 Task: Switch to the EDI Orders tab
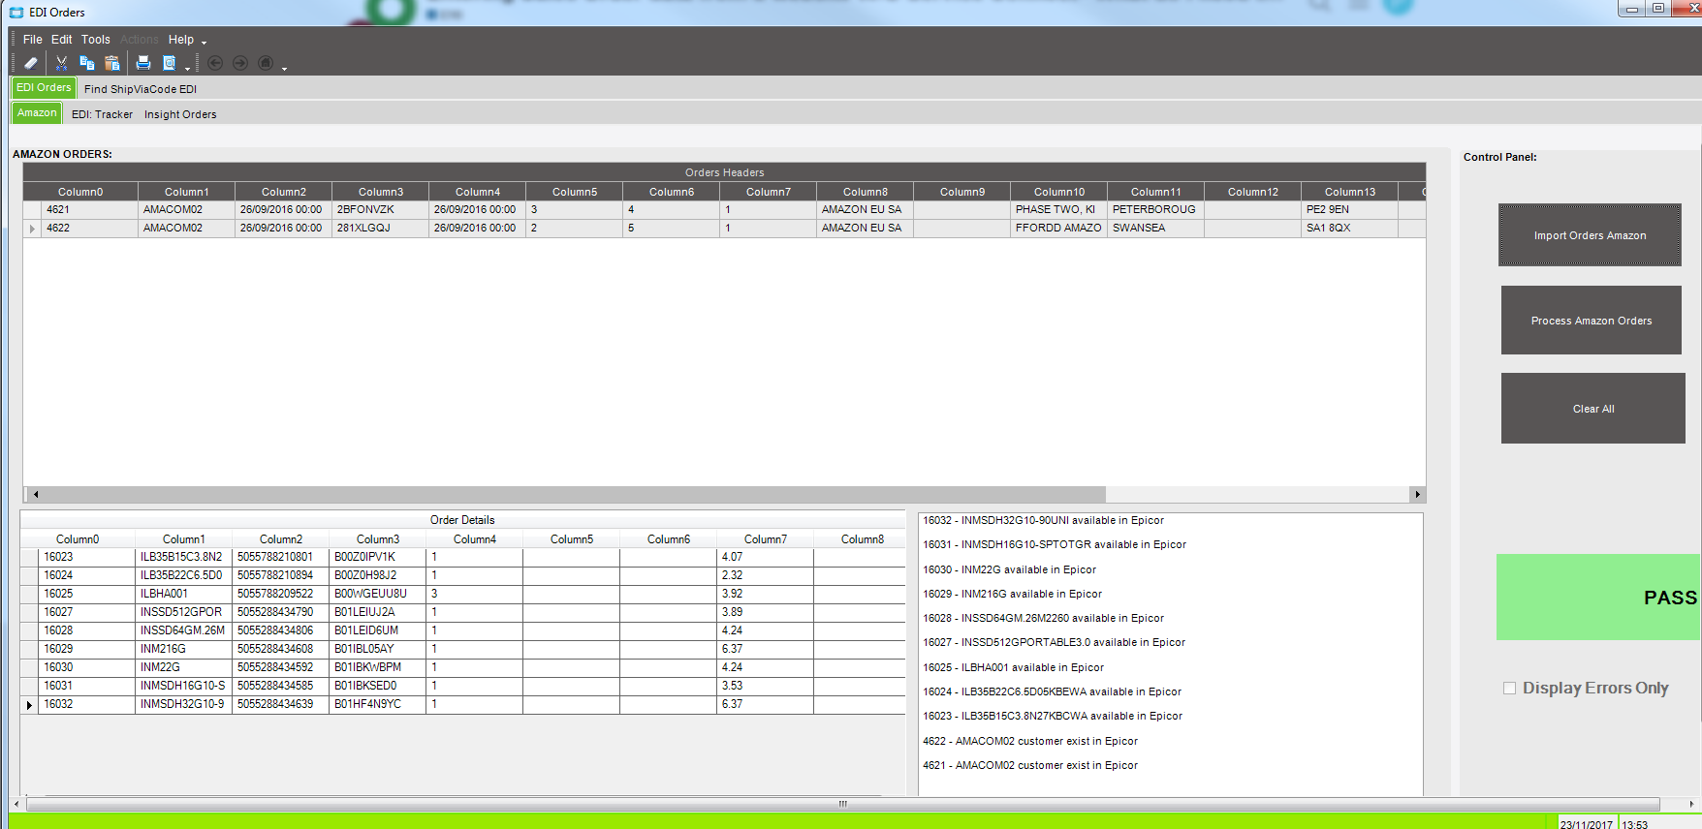[44, 87]
